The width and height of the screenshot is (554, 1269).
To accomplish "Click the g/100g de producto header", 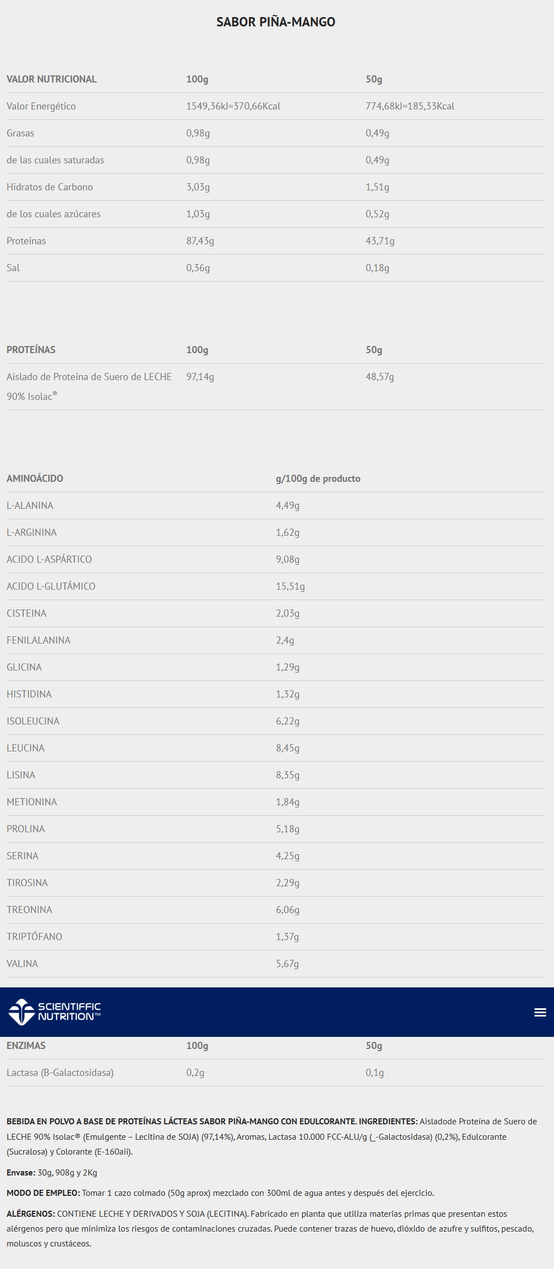I will (318, 479).
